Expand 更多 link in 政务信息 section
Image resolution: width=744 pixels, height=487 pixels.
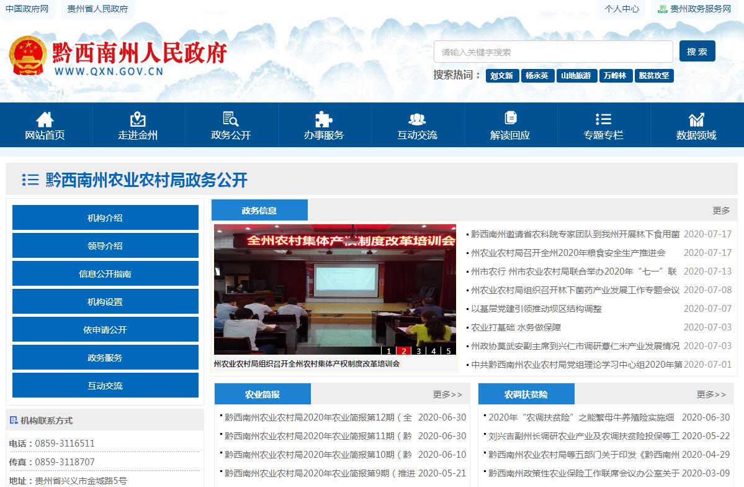tap(721, 211)
